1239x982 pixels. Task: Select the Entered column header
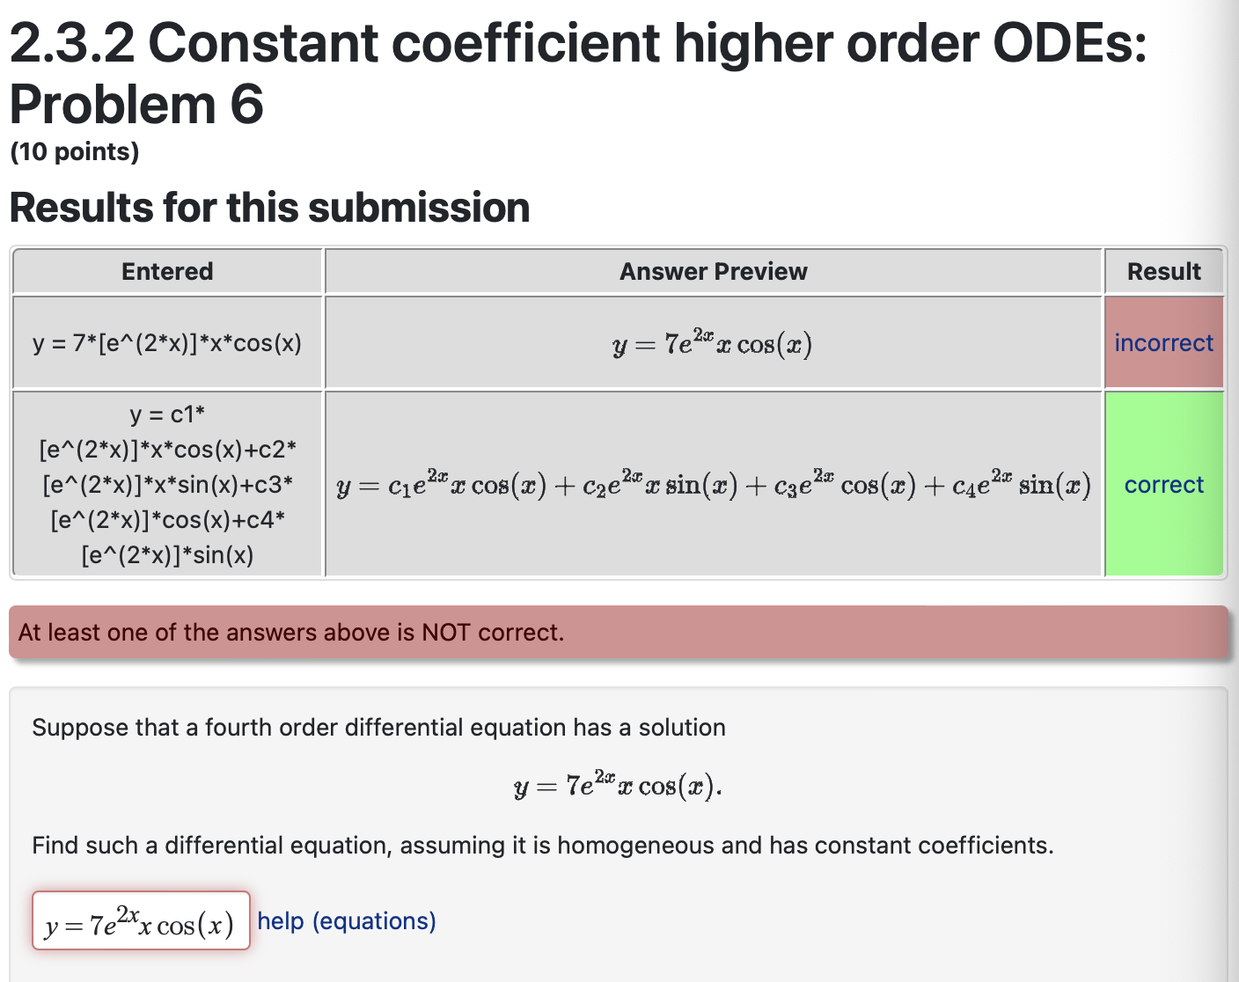click(167, 271)
